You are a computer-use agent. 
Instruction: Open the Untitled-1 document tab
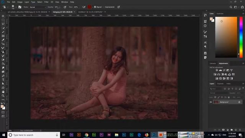tap(90, 12)
